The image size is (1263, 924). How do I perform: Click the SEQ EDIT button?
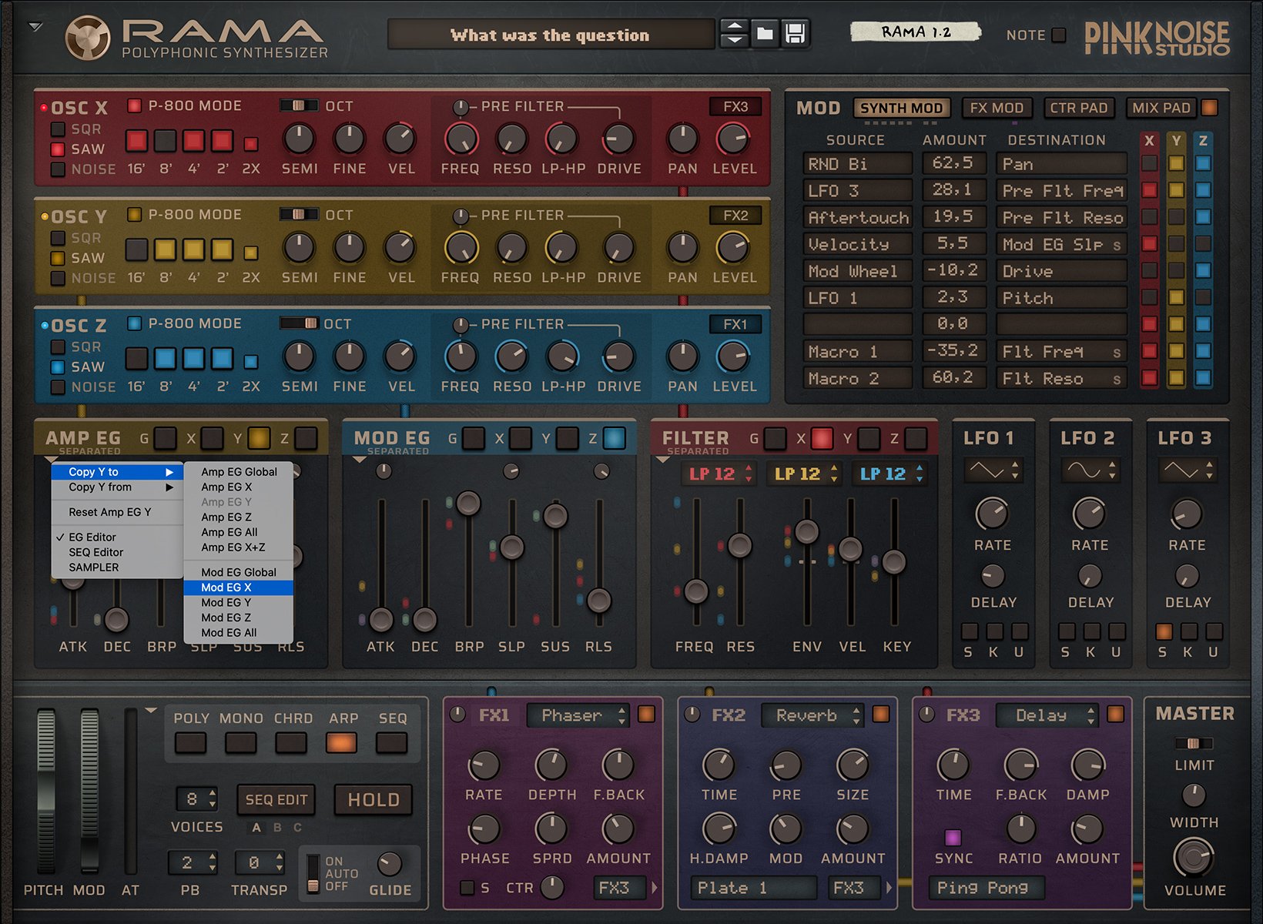point(275,799)
